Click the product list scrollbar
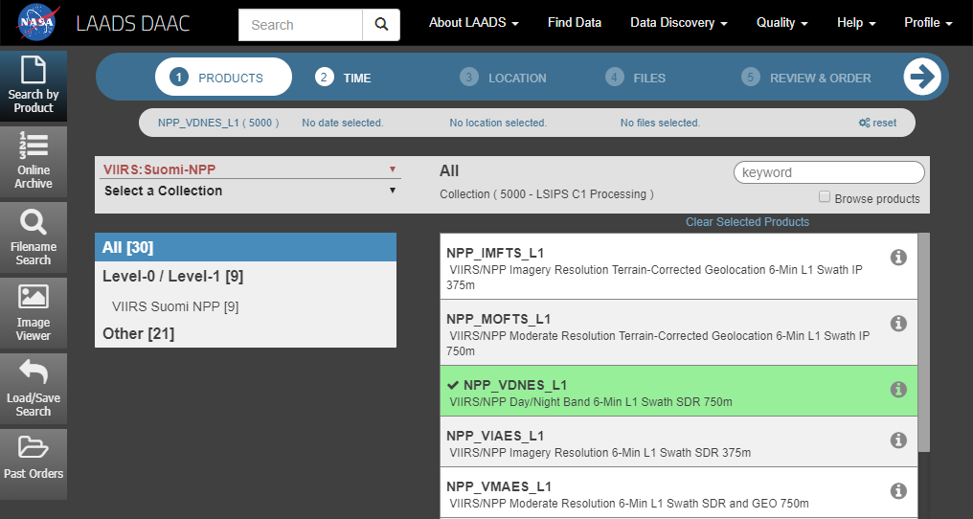 tap(923, 343)
